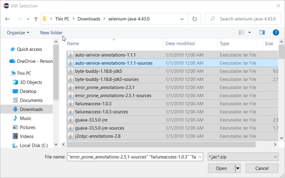Go up one folder level

click(x=36, y=19)
